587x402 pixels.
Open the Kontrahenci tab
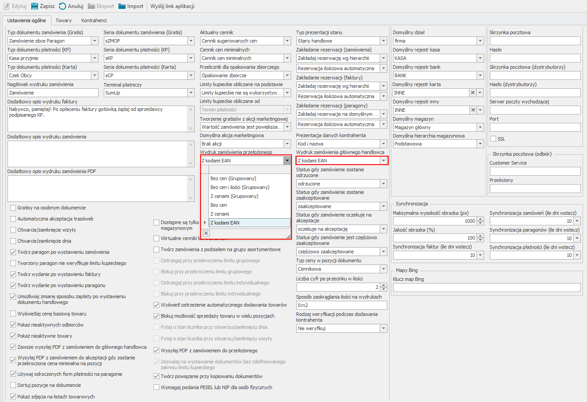[x=94, y=20]
